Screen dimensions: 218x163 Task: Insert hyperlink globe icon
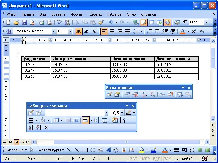coord(136,22)
